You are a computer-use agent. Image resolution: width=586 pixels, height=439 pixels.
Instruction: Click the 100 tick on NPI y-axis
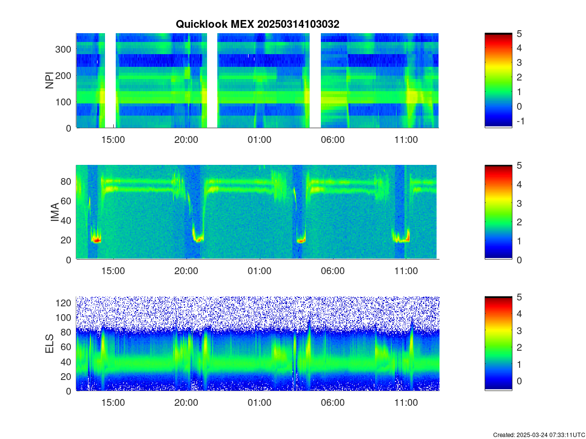coord(64,102)
